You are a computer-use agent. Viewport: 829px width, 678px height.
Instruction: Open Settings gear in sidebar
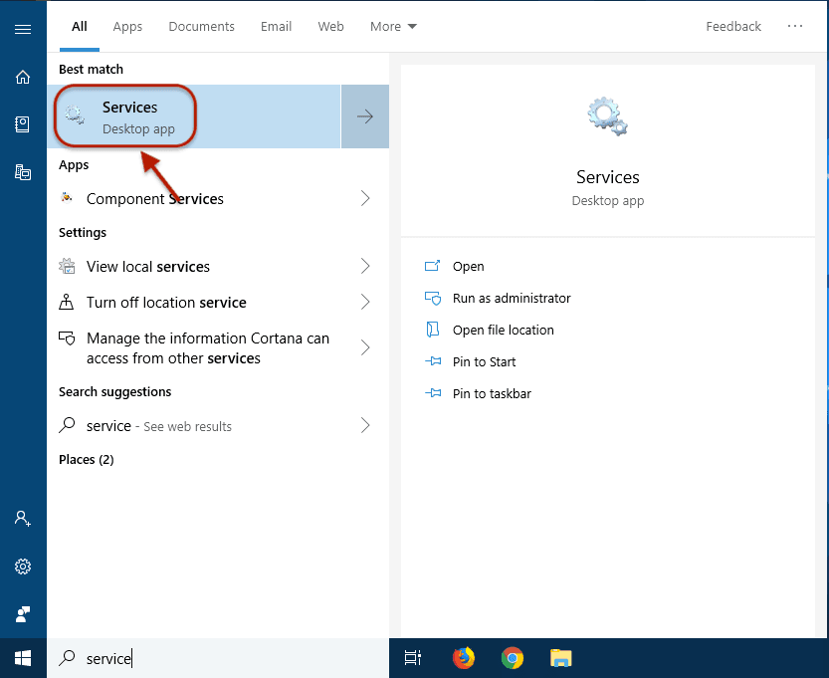click(x=23, y=566)
